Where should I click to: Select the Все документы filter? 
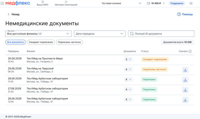coord(15,42)
